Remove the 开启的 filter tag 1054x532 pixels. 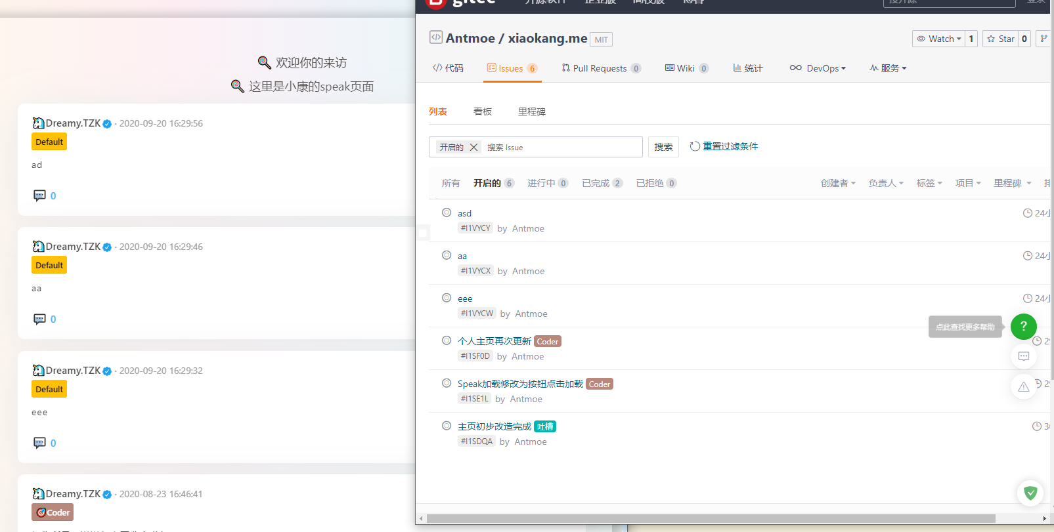(x=473, y=147)
